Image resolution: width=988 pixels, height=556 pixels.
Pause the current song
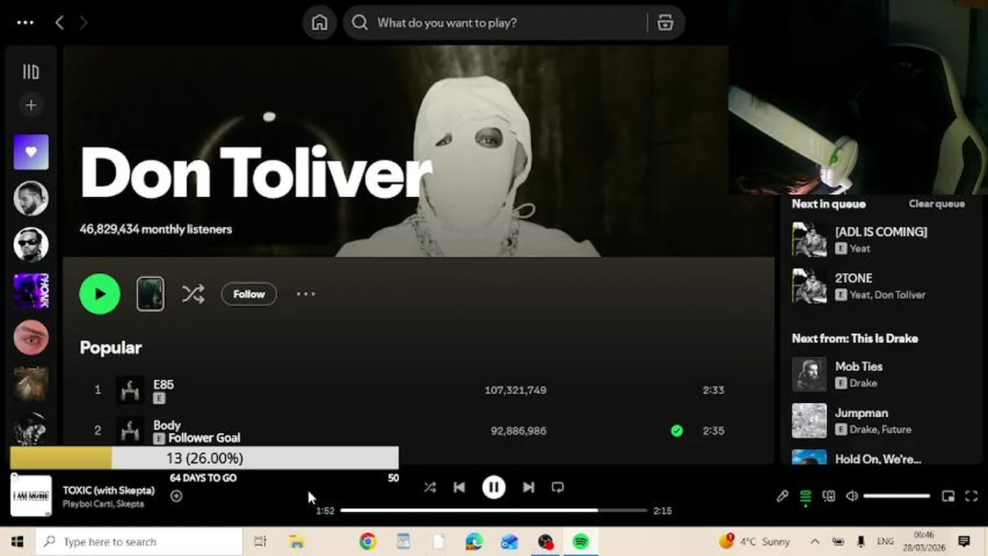click(494, 487)
